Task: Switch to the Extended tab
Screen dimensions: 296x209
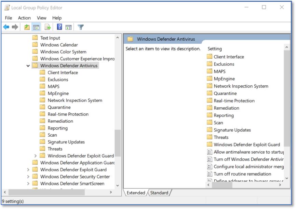Action: click(136, 193)
